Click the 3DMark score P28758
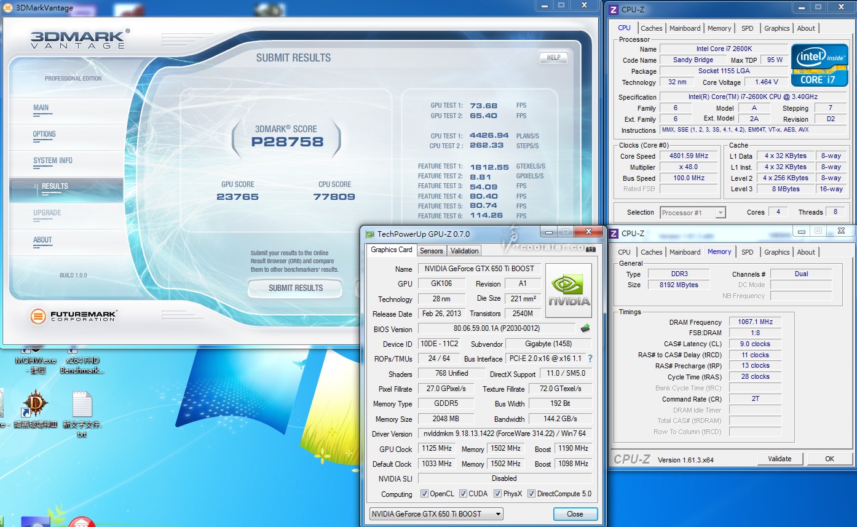Screen dimensions: 857x527 (x=287, y=141)
